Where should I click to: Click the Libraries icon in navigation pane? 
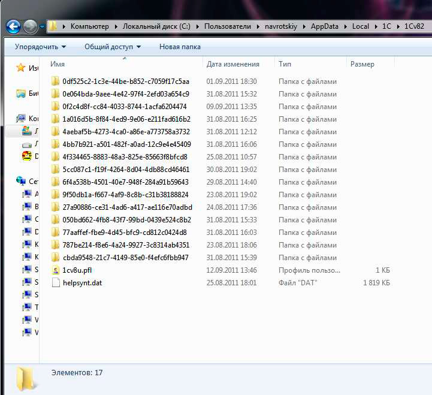(21, 94)
